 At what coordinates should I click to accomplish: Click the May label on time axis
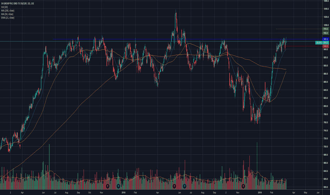(306, 193)
